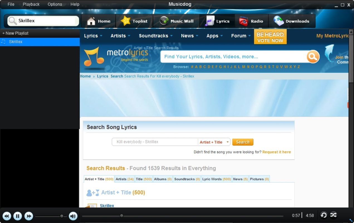Switch to the Soundtracks (0) results tab
The height and width of the screenshot is (223, 354).
pos(187,179)
